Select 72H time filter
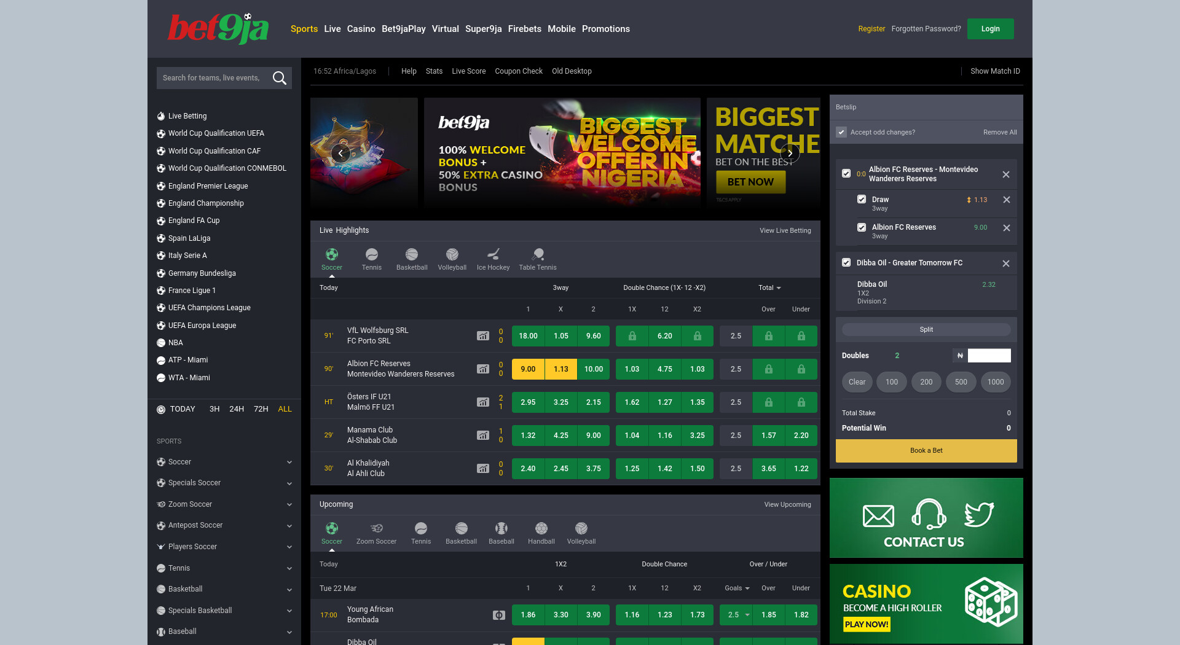 click(x=261, y=409)
